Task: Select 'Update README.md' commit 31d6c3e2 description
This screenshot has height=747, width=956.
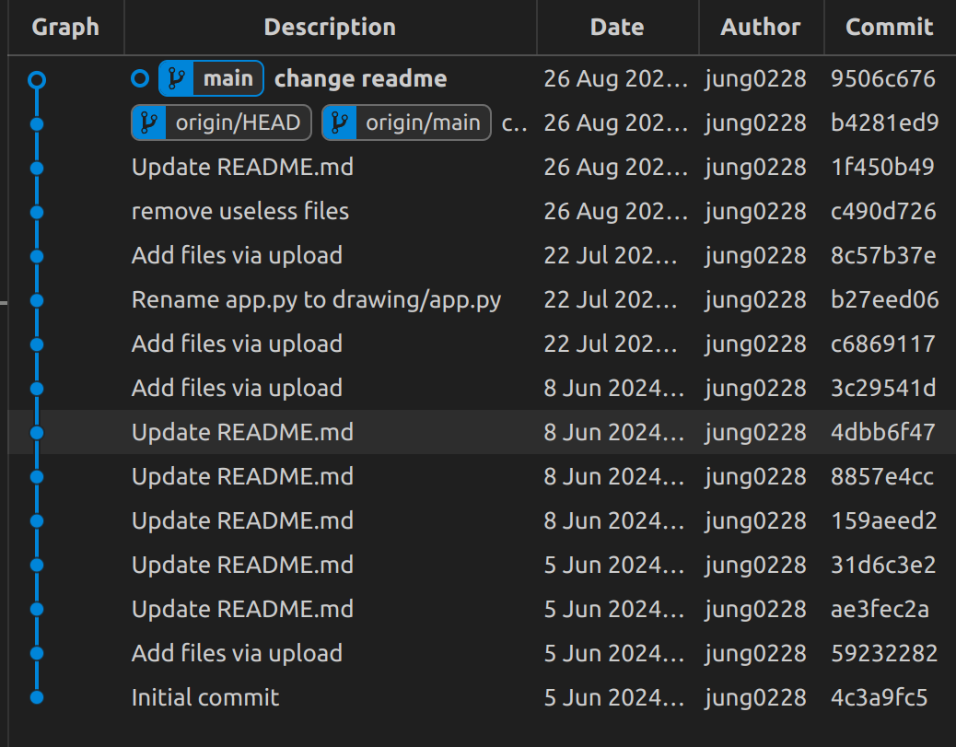Action: (242, 565)
